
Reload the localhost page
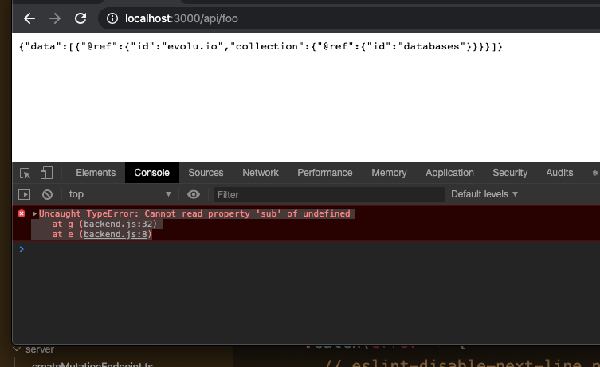pos(80,18)
